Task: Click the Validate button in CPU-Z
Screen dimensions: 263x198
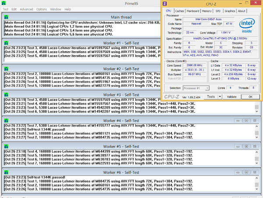Action: point(231,97)
